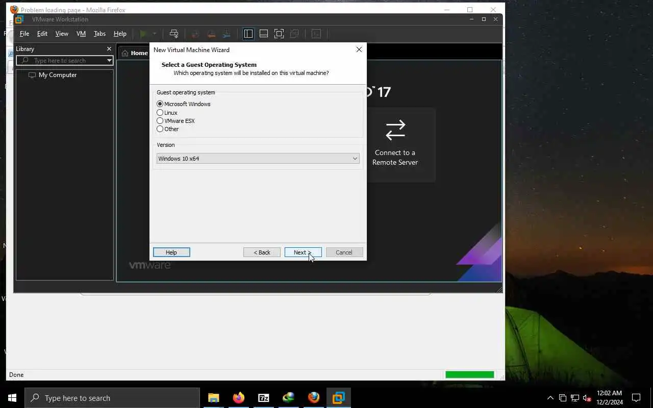Screen dimensions: 653x408
Task: Click the Manage Snapshots toolbar icon
Action: [227, 34]
